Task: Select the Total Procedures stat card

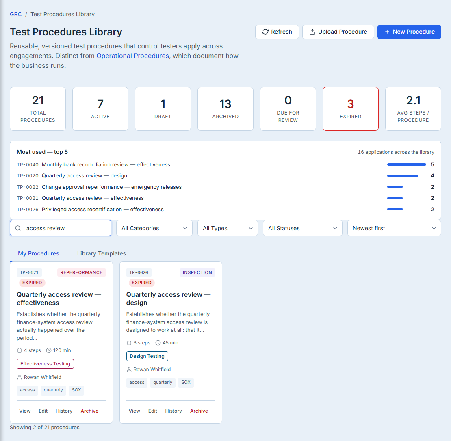Action: tap(38, 109)
